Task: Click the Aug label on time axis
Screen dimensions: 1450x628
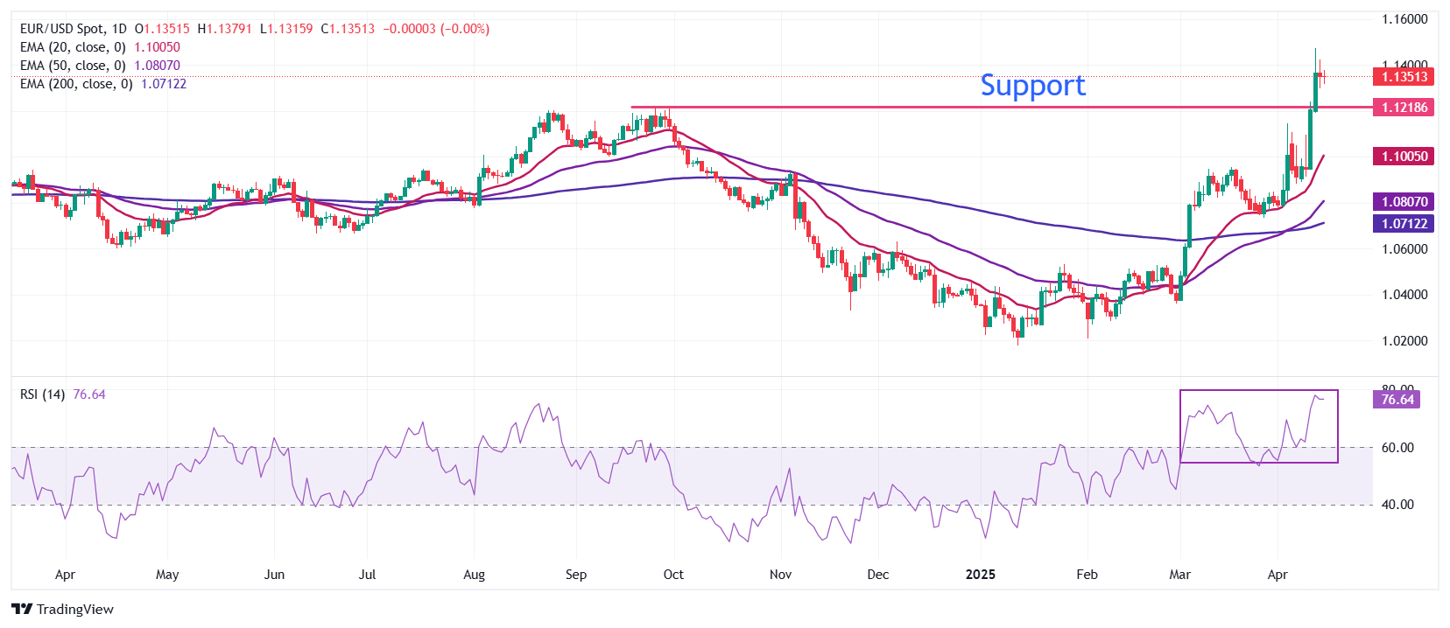Action: click(474, 575)
